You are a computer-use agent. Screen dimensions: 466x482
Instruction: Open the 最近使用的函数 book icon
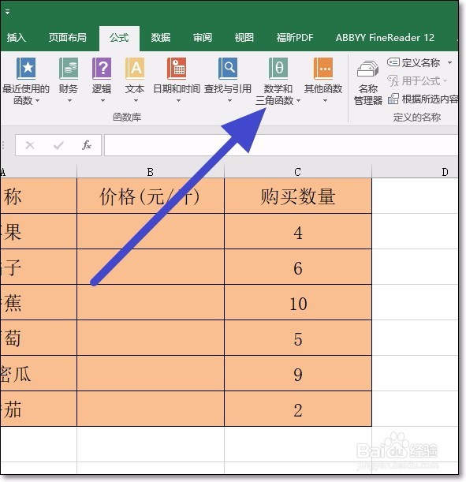[x=26, y=69]
